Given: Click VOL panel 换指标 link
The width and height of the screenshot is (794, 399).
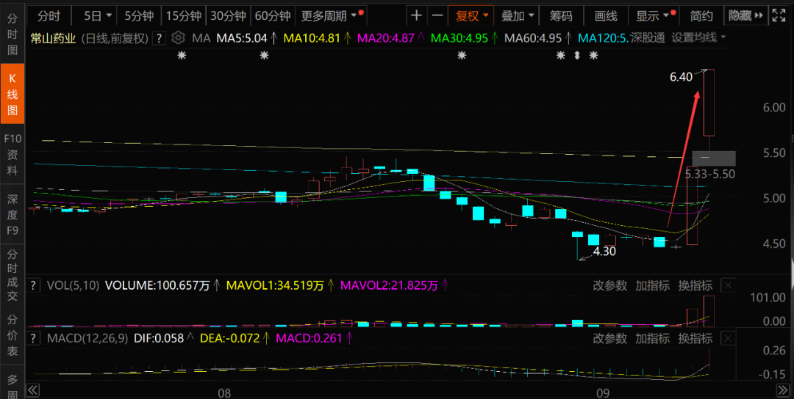Looking at the screenshot, I should pos(695,286).
